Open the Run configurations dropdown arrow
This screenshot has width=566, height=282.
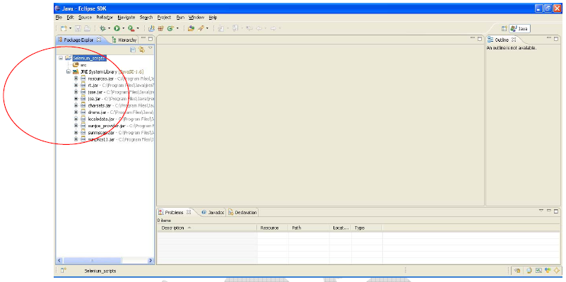[x=124, y=28]
